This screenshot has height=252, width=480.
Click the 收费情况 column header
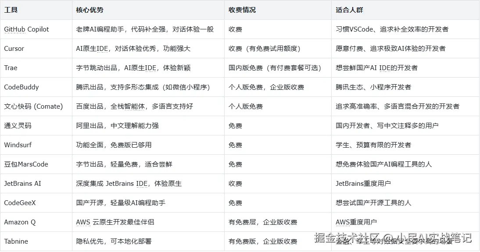click(278, 10)
